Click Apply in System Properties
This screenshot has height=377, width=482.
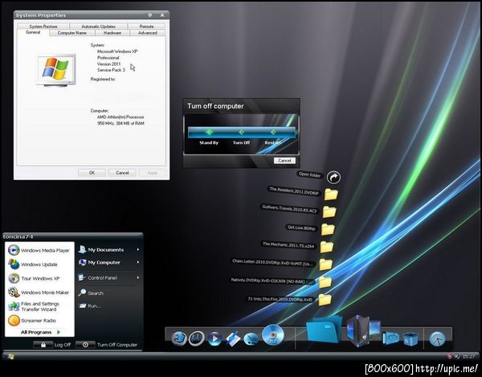click(153, 173)
